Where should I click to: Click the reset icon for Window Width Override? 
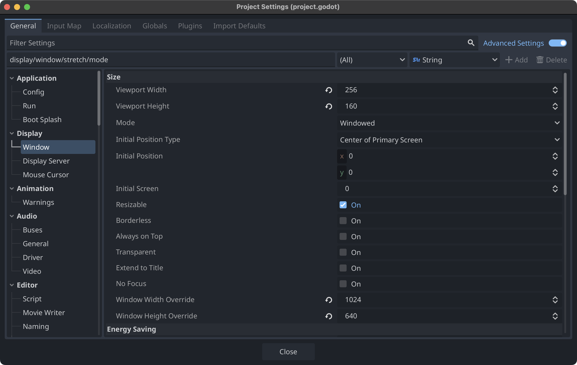(329, 300)
